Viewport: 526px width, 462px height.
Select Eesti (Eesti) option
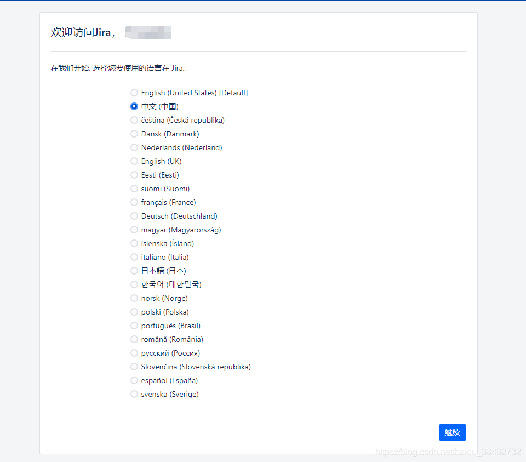(x=134, y=175)
